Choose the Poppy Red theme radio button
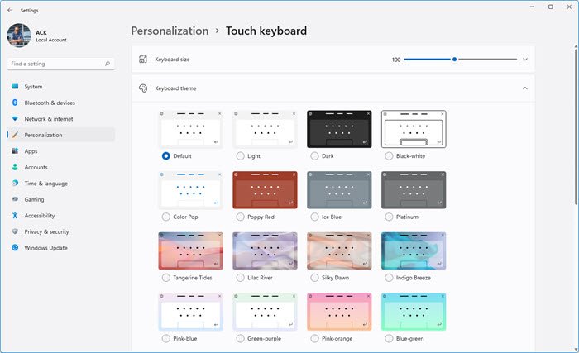The image size is (579, 353). (241, 217)
